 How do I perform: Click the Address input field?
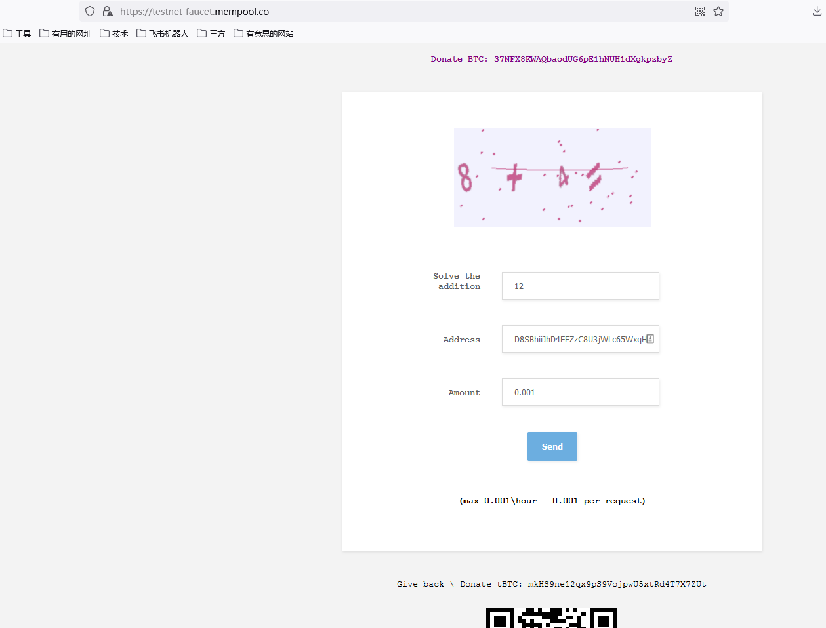coord(581,339)
